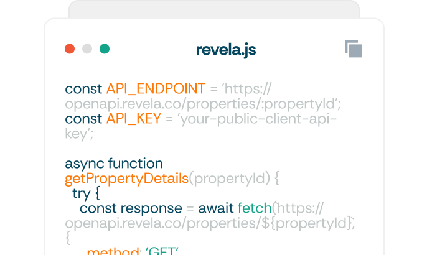427x255 pixels.
Task: Click the 'try {' line
Action: point(87,193)
